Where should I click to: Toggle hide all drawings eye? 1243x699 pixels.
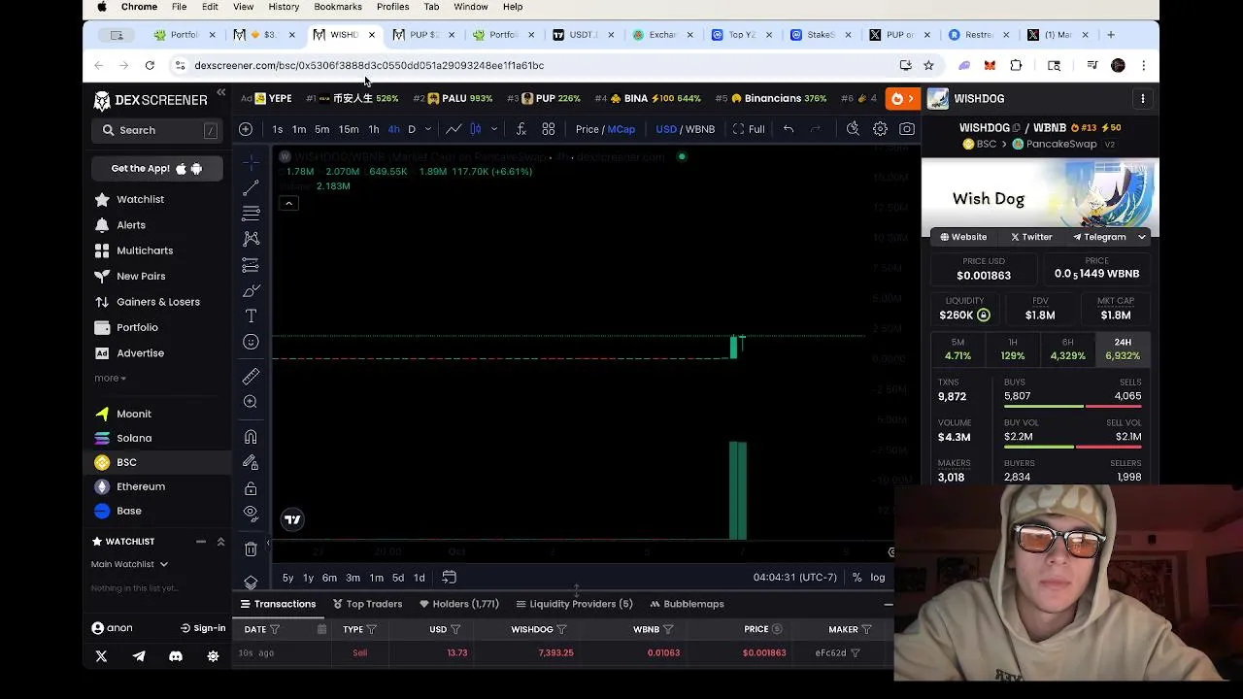[251, 513]
